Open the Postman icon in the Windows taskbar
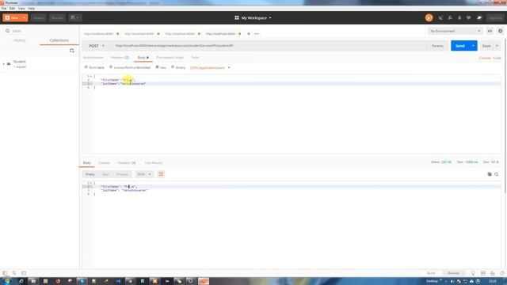The height and width of the screenshot is (285, 507). pyautogui.click(x=204, y=281)
